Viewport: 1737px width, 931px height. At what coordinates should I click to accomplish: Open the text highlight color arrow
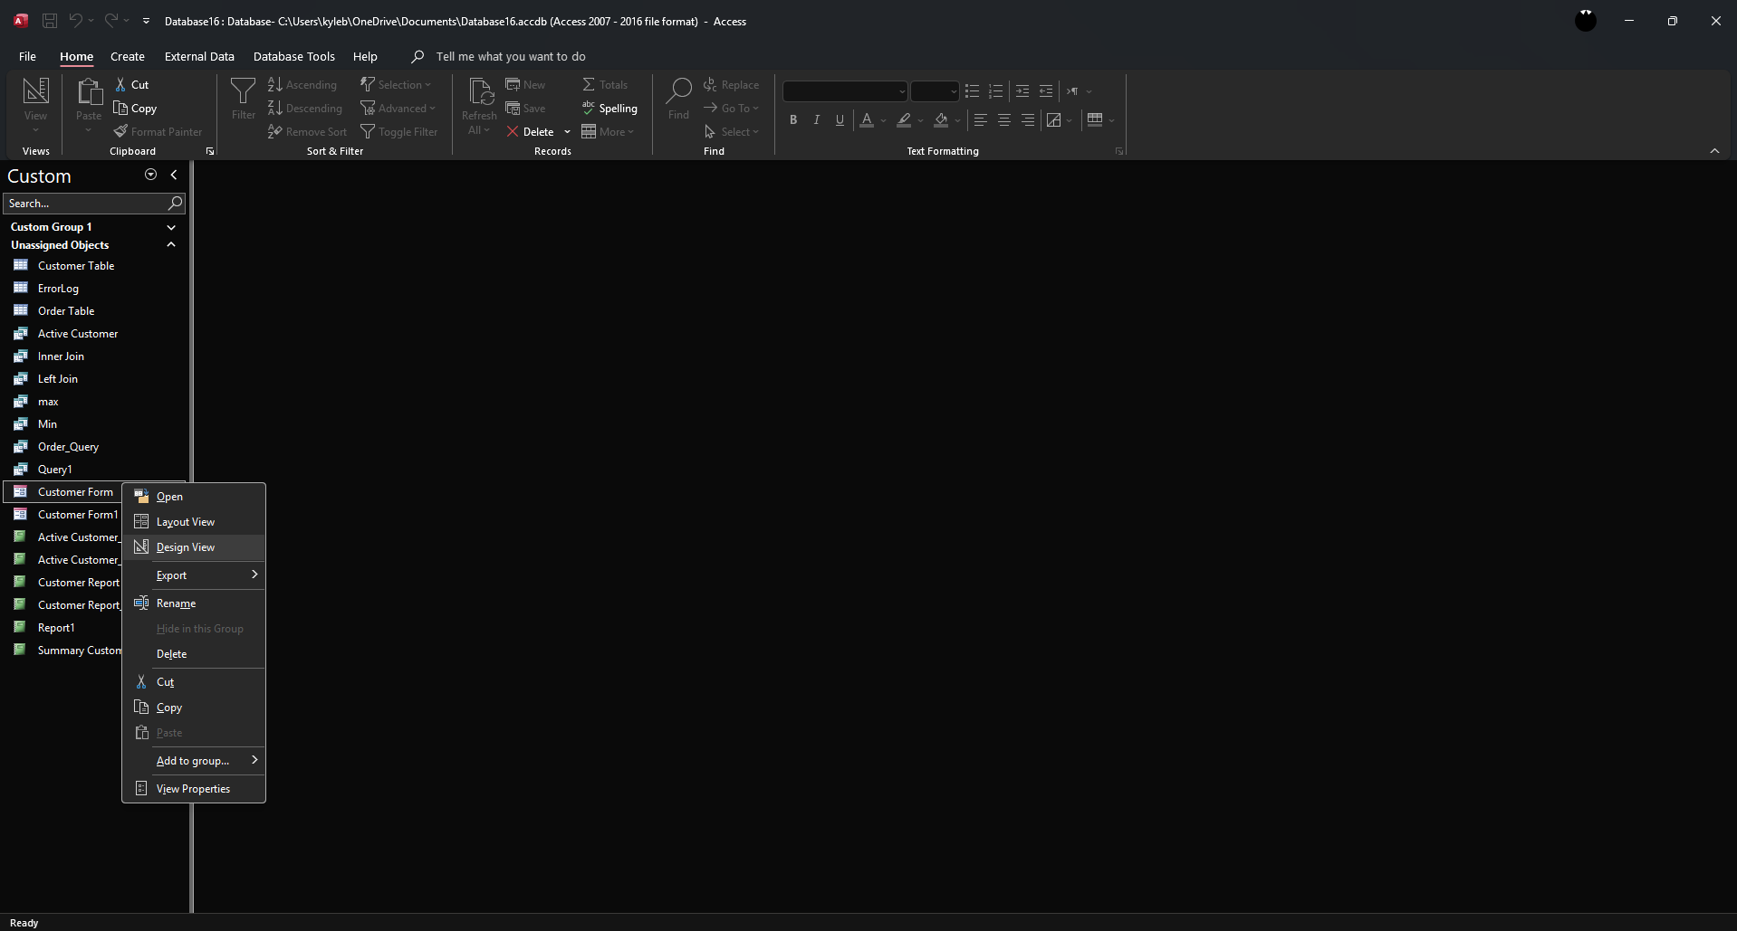(x=920, y=119)
